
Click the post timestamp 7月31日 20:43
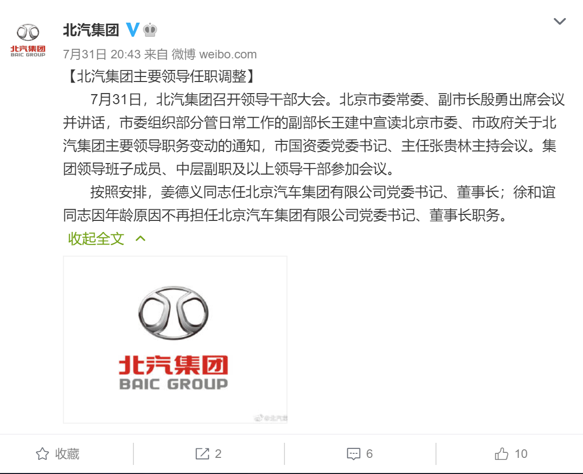(102, 54)
